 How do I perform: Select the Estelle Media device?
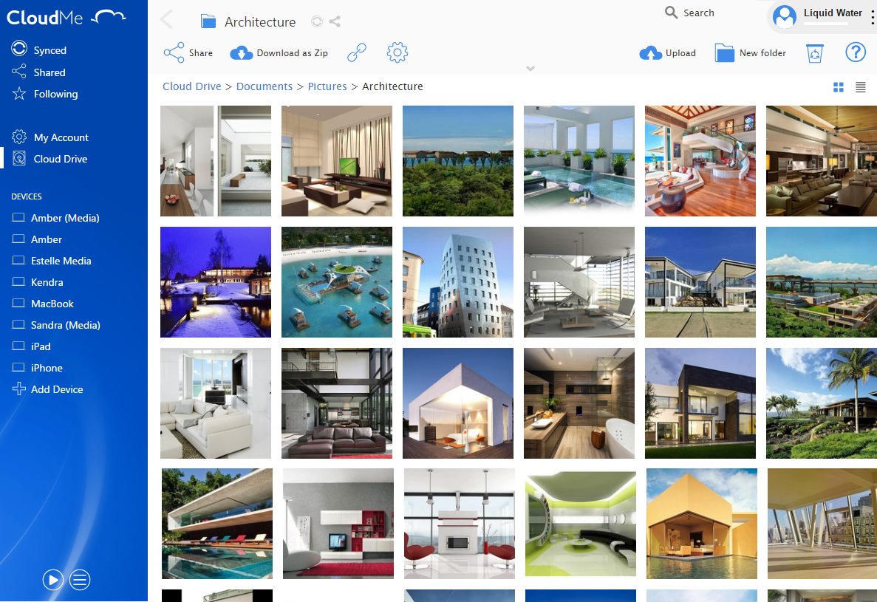tap(52, 261)
